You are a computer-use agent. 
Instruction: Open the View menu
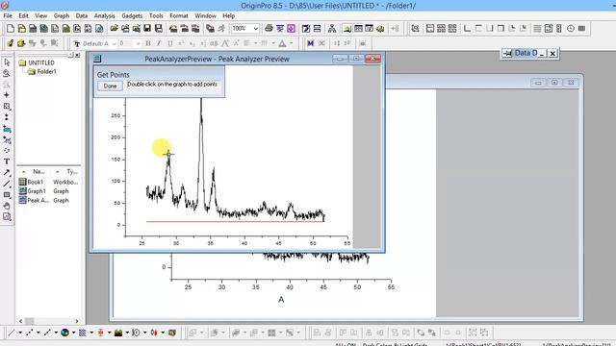pos(40,15)
